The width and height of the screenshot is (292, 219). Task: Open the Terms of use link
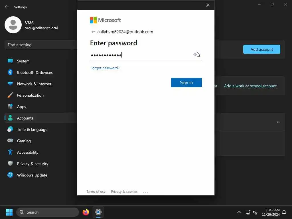(96, 192)
